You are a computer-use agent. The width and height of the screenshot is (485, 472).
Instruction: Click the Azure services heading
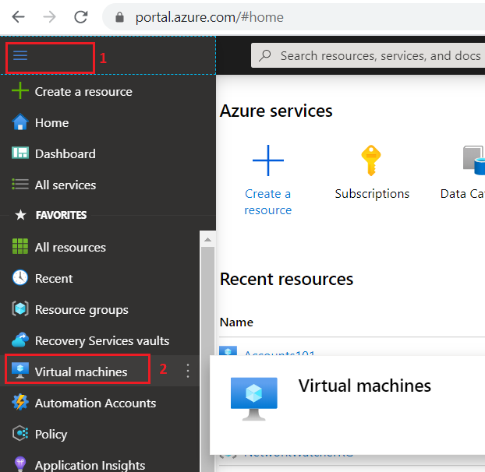[276, 111]
